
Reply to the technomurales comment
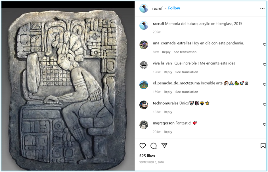tap(168, 112)
